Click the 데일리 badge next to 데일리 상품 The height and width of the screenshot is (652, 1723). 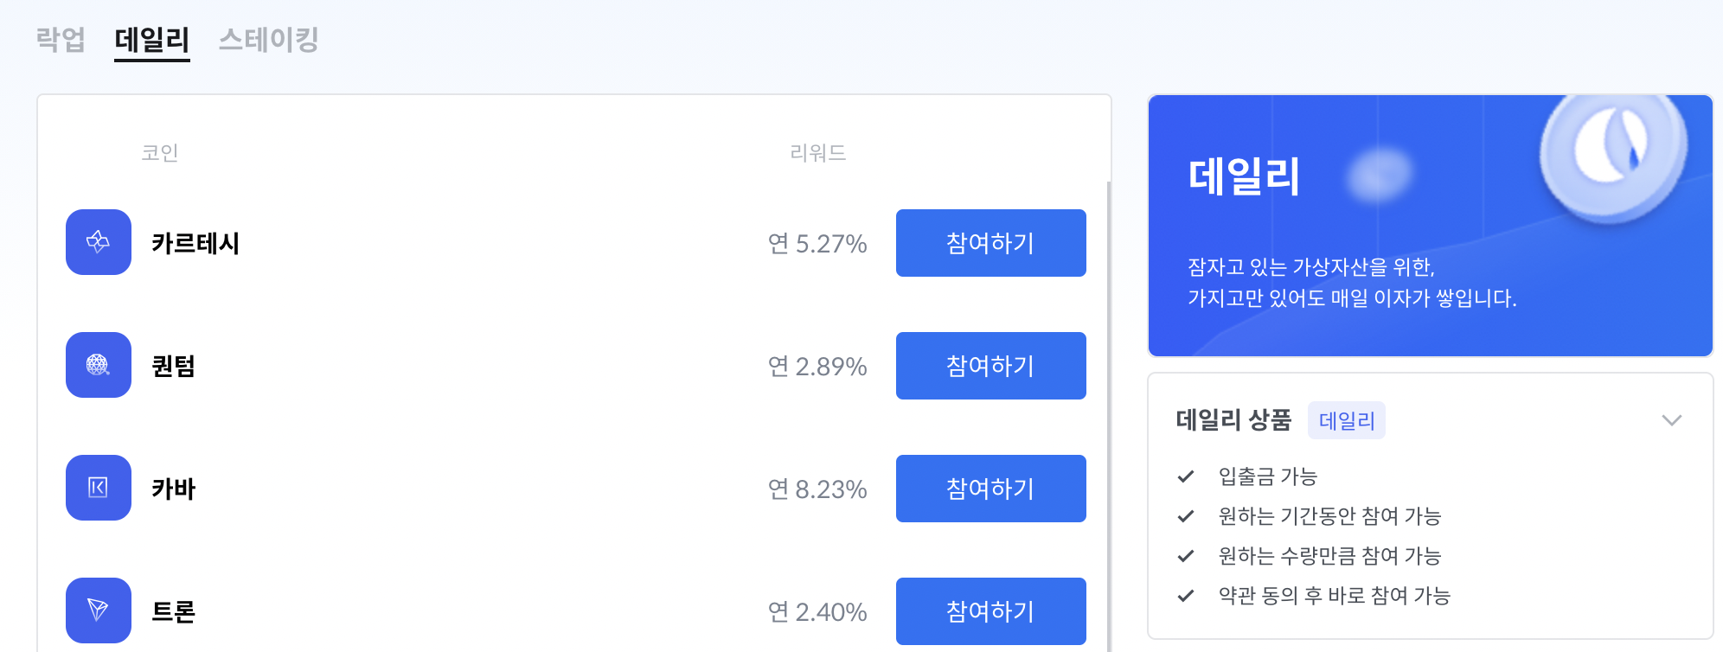(x=1346, y=420)
